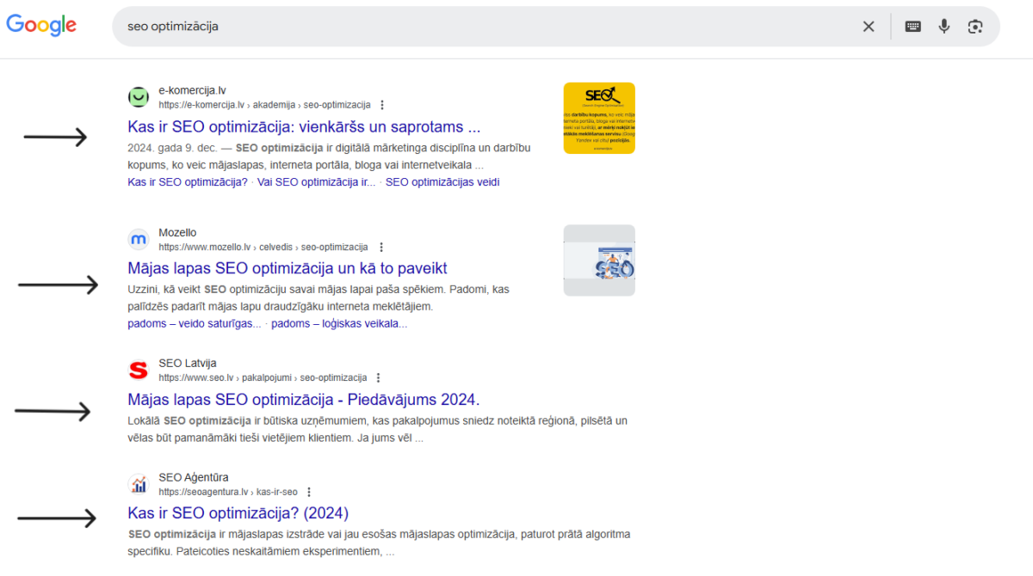
Task: Follow the 'Vai SEO optimizācija ir...' sitelink
Action: [316, 182]
